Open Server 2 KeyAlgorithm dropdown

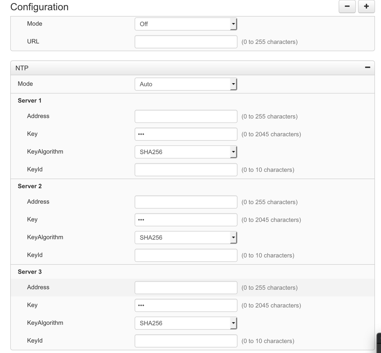point(186,237)
